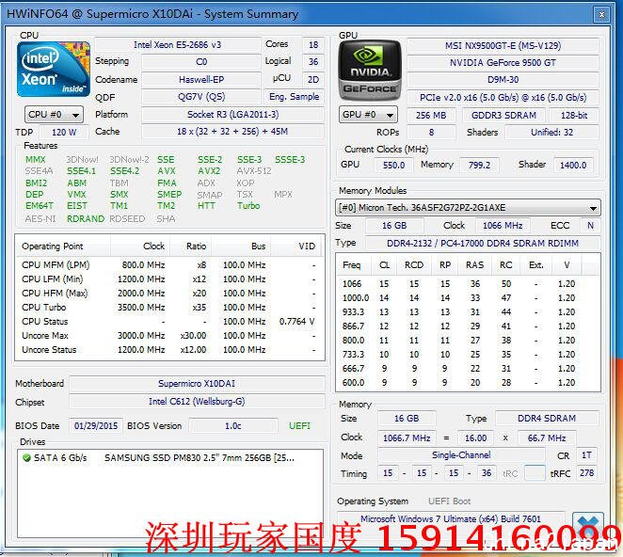Click the GPU clock 550.0 field
The image size is (623, 557).
point(393,166)
